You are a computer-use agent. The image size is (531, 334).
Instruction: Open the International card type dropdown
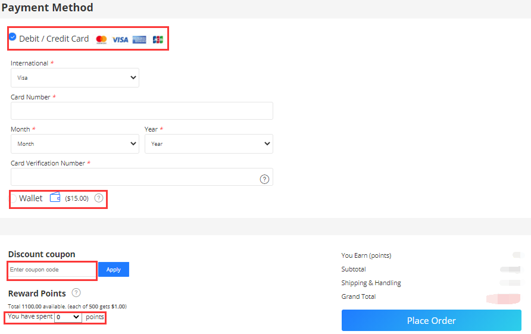click(75, 77)
